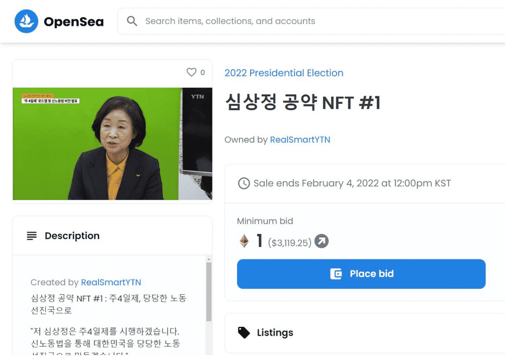Click the search magnifier icon
The image size is (506, 356).
click(x=132, y=22)
